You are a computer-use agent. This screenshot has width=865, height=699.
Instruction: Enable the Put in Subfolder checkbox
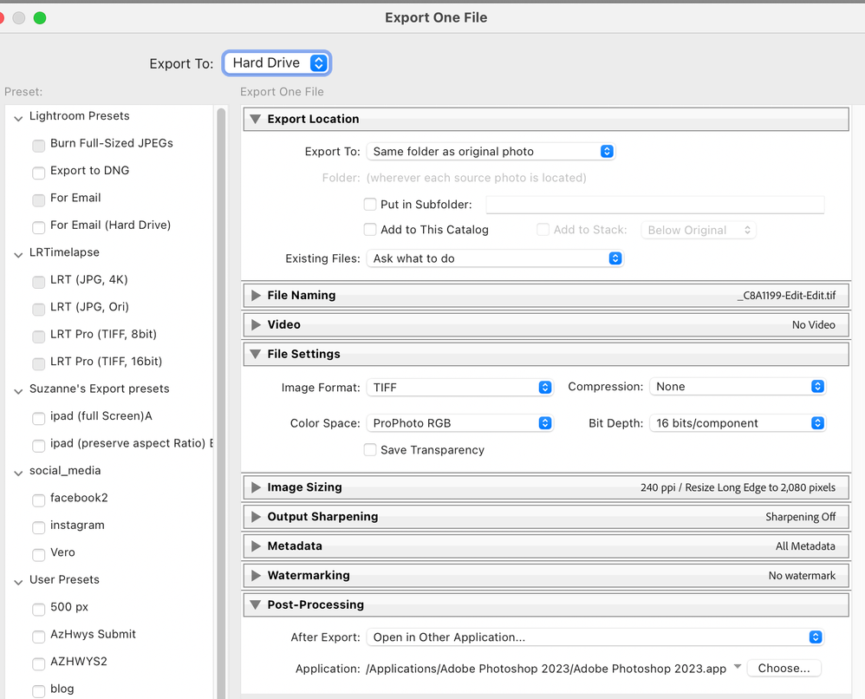(370, 206)
